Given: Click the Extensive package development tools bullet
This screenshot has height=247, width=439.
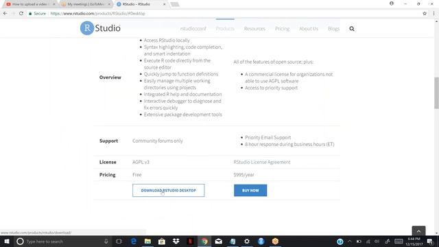Looking at the screenshot, I should 183,115.
